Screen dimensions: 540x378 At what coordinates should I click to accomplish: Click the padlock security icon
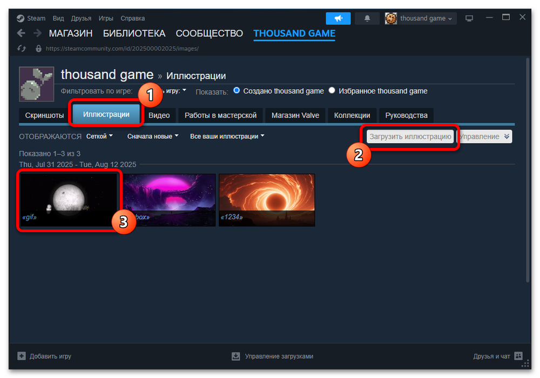pos(38,49)
